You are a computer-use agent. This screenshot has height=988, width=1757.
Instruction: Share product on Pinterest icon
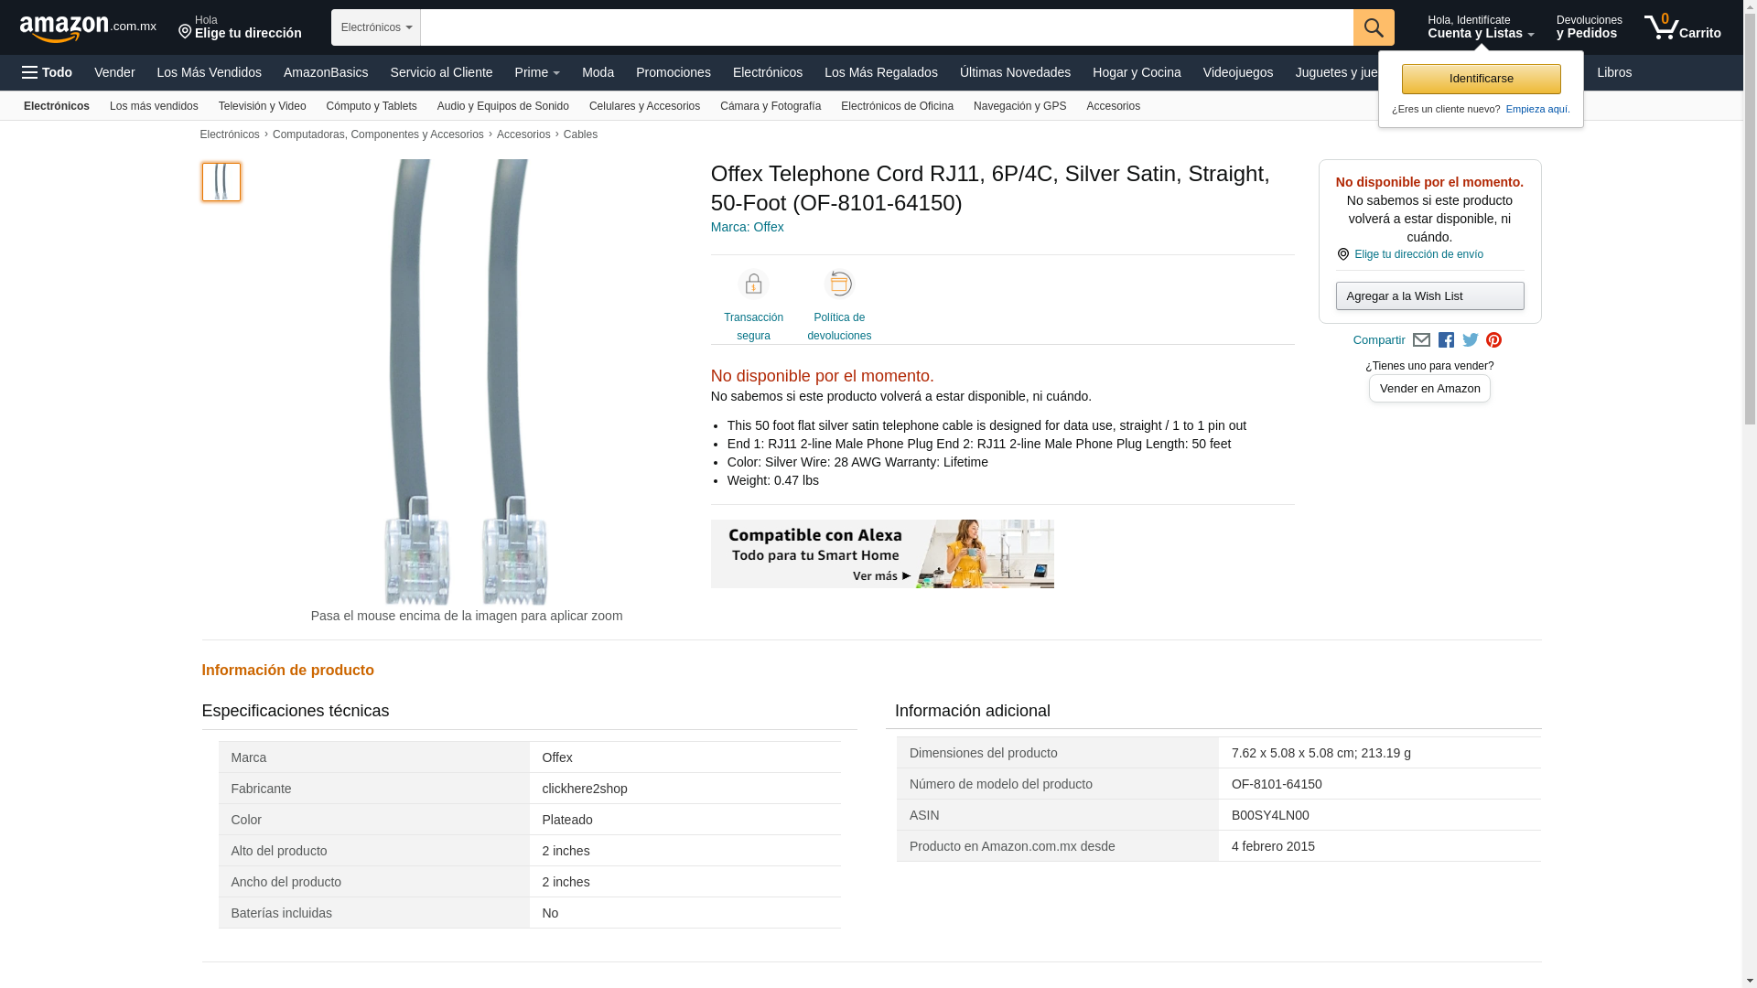[1493, 340]
